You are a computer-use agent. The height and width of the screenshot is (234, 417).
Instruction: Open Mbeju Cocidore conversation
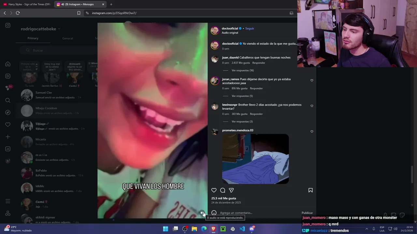[x=57, y=110]
